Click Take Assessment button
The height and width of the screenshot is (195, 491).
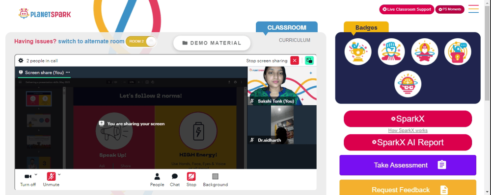[408, 165]
